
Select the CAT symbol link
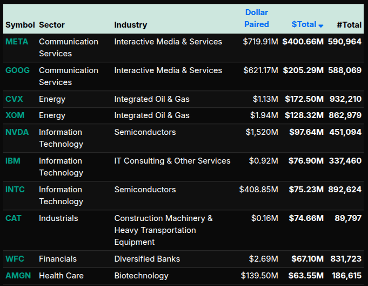(x=14, y=218)
